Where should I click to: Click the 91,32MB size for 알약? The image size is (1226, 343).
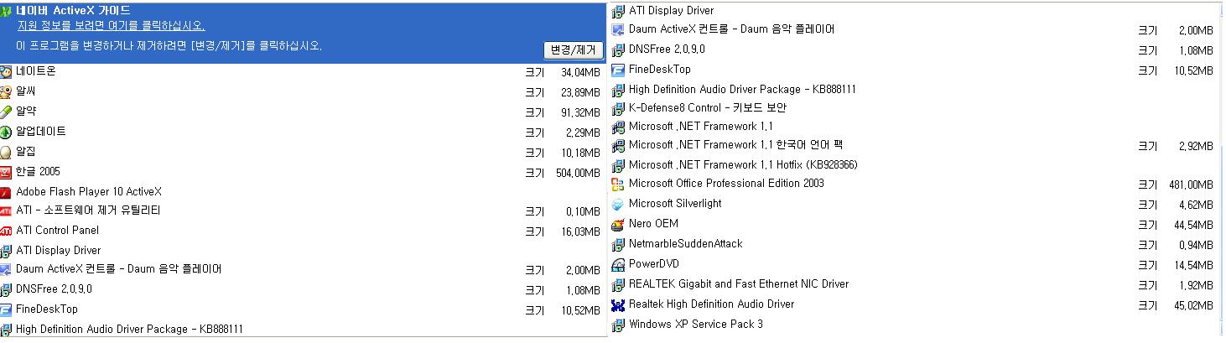point(581,112)
